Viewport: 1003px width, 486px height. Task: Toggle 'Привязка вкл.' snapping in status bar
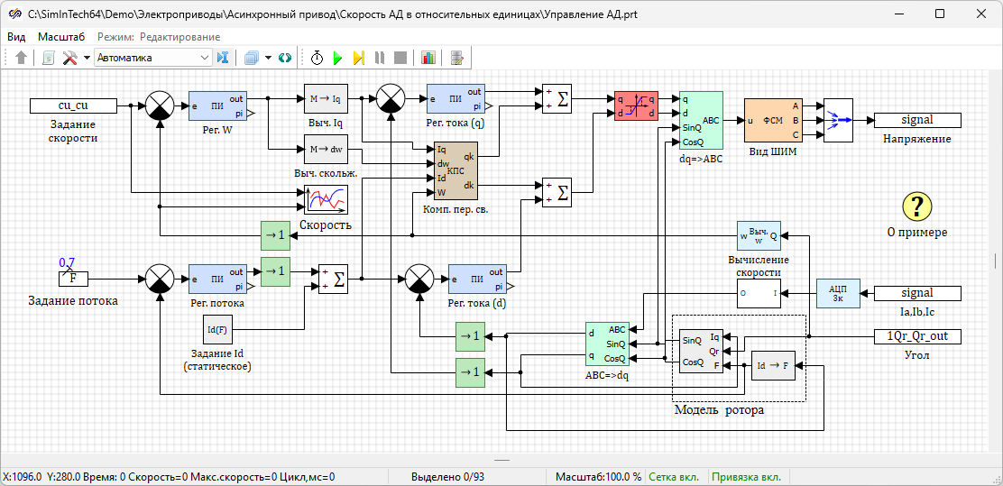[x=747, y=477]
